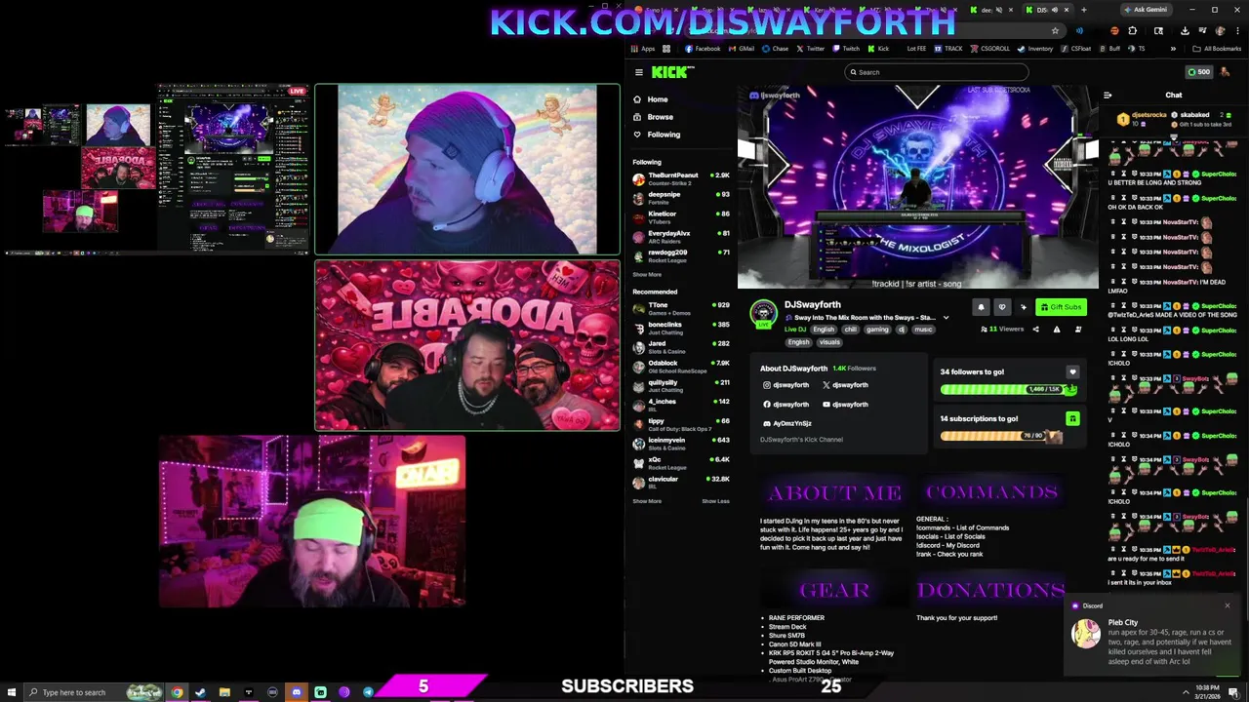
Task: Open the Pleb City Discord notification
Action: (1152, 637)
